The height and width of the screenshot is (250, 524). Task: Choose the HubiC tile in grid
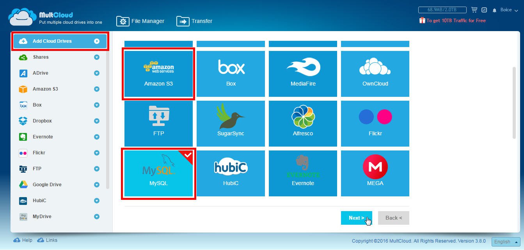click(231, 173)
